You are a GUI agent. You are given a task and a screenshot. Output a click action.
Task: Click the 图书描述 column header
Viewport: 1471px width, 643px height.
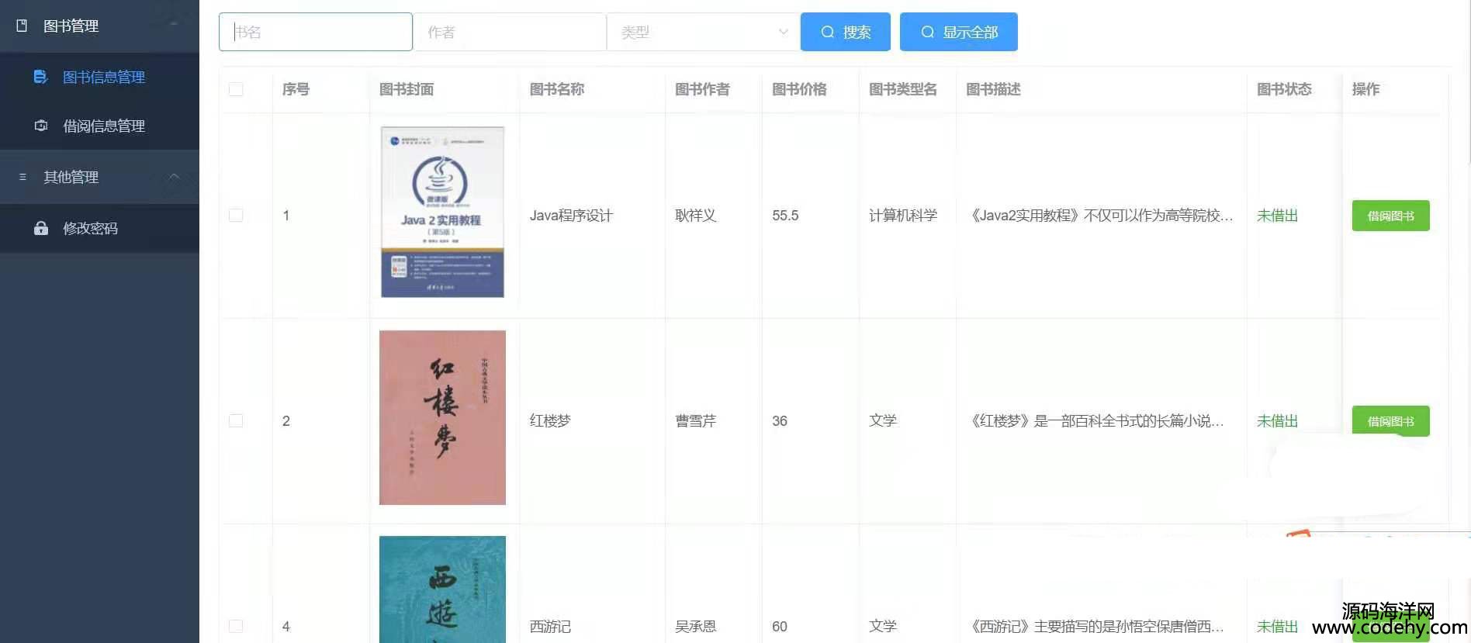coord(993,89)
